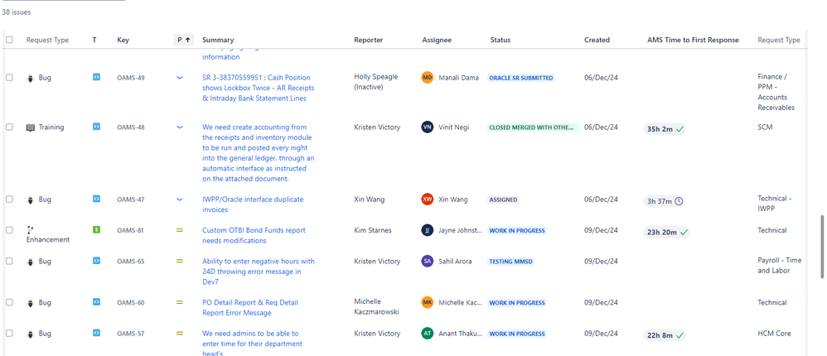The image size is (827, 356).
Task: Click the TESTING MMSD status badge
Action: coord(511,262)
